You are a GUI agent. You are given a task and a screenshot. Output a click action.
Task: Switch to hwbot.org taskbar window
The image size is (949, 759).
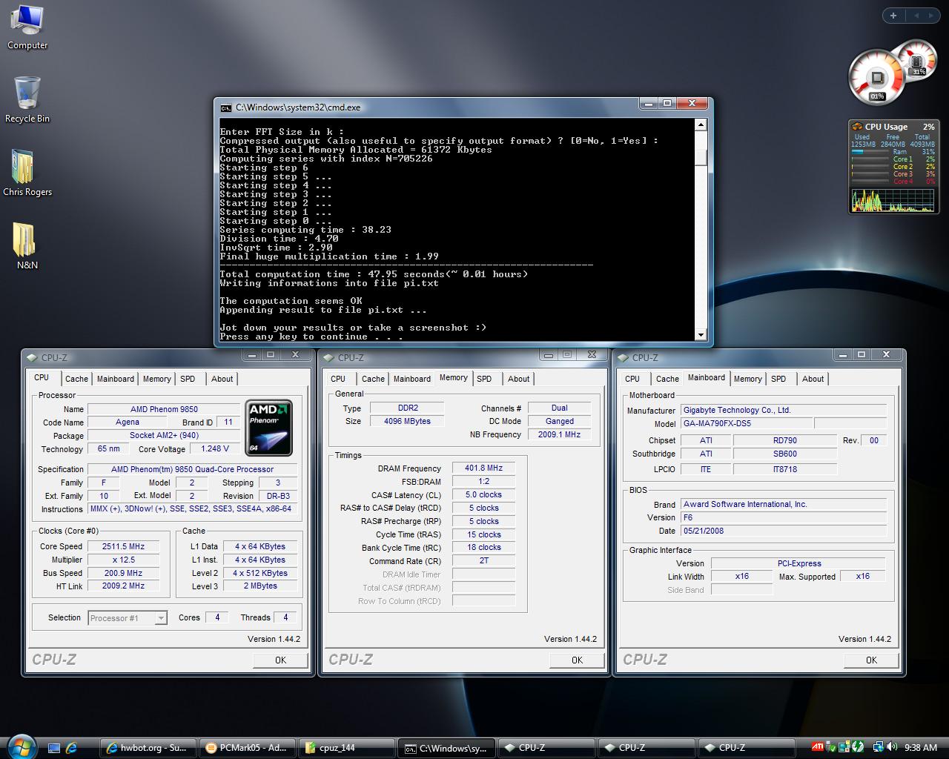[147, 748]
